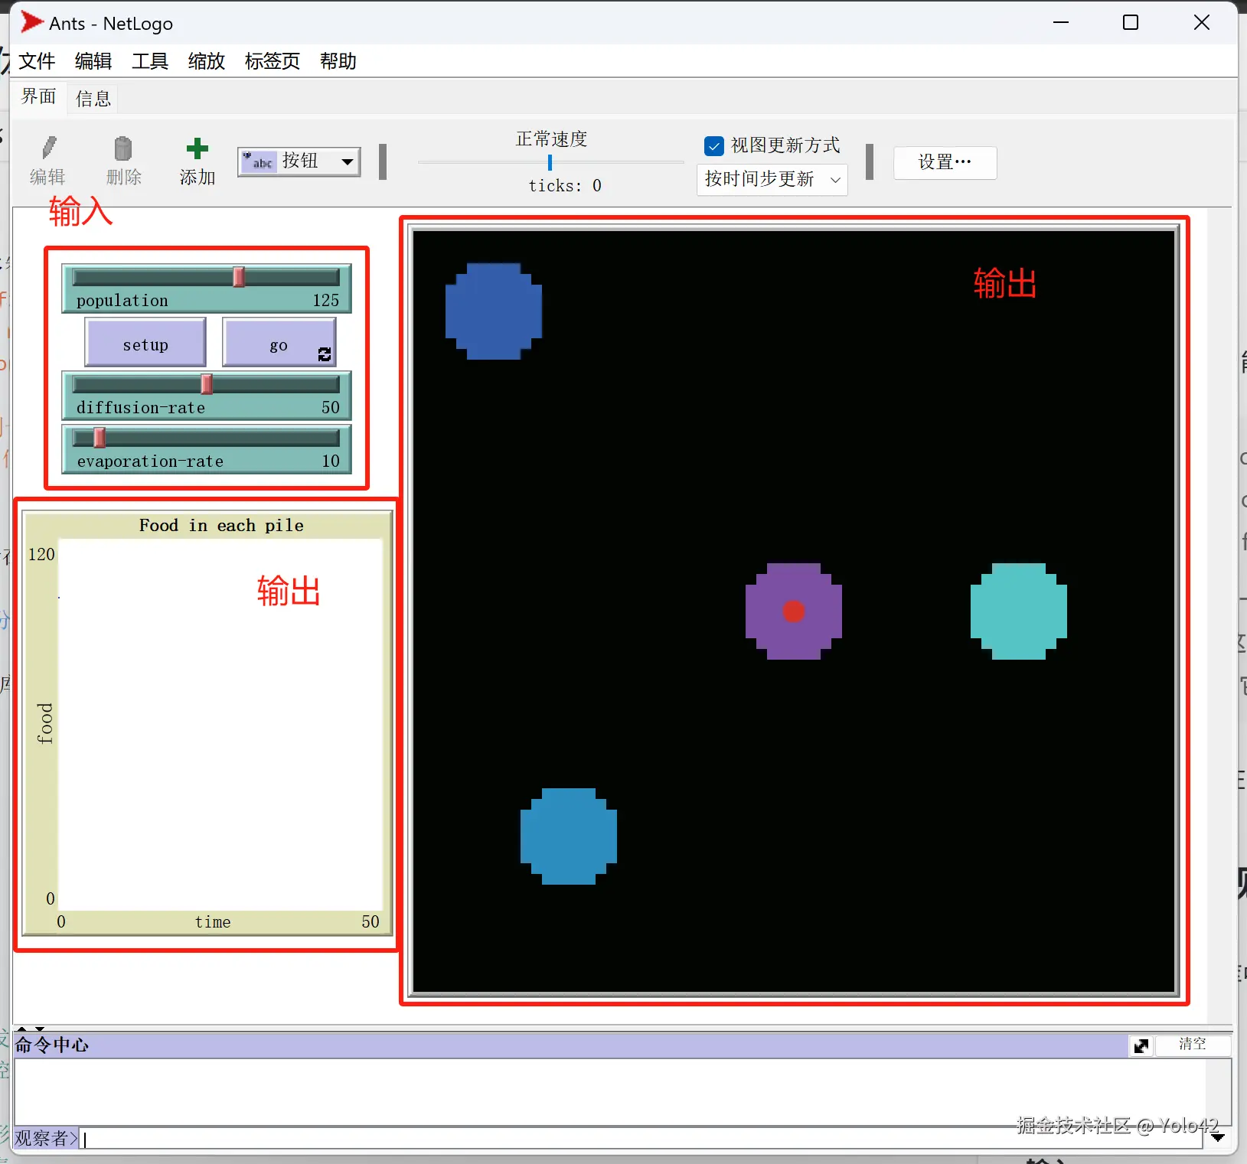This screenshot has width=1247, height=1164.
Task: Click the evaporation-rate slider handle
Action: [x=100, y=437]
